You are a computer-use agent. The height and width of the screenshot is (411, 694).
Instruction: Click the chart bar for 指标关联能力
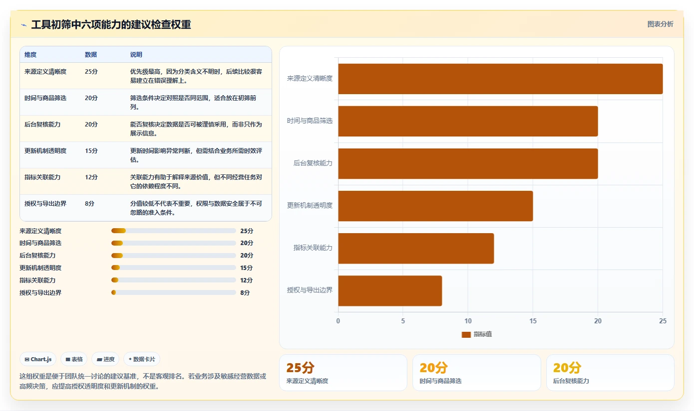click(x=416, y=248)
